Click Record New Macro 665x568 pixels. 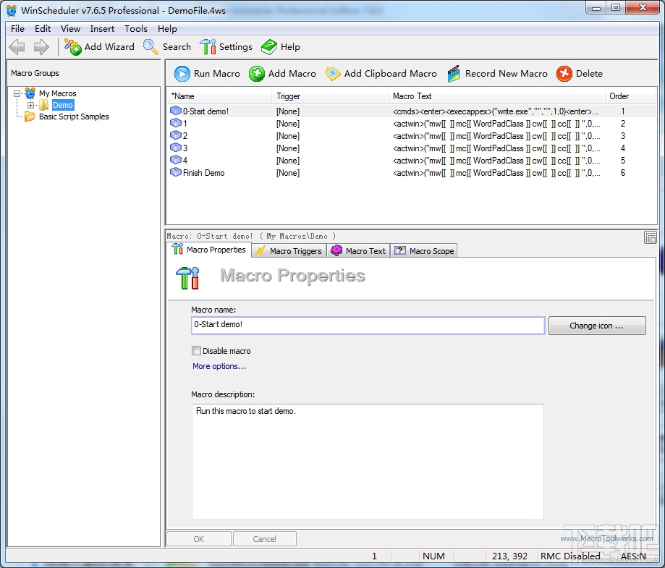pos(497,73)
